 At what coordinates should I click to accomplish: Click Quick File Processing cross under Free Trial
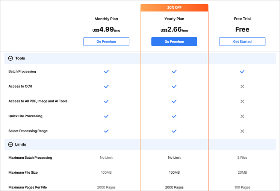click(242, 116)
